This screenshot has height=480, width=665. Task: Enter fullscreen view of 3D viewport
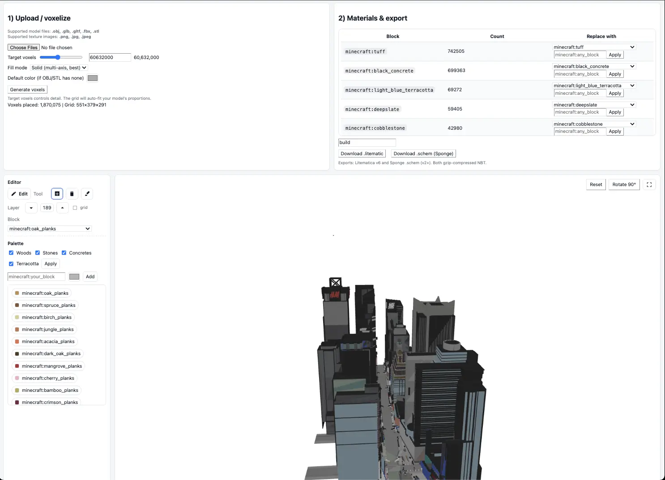[649, 185]
